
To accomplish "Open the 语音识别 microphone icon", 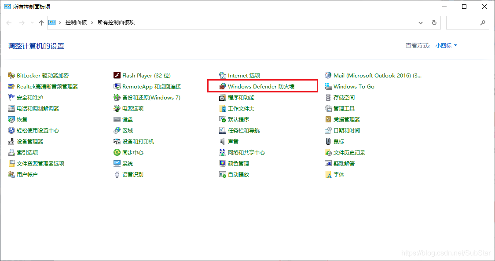I will coord(117,175).
